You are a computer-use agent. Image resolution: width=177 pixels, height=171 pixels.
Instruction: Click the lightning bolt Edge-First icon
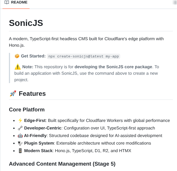tap(20, 120)
